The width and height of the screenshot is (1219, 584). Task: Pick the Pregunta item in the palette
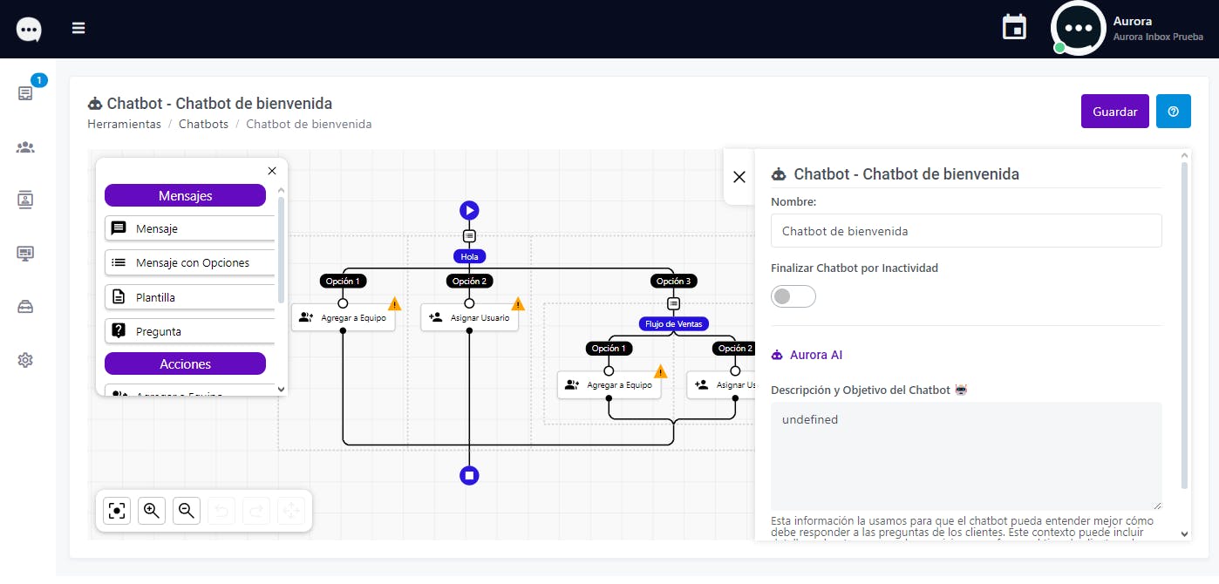coord(190,331)
